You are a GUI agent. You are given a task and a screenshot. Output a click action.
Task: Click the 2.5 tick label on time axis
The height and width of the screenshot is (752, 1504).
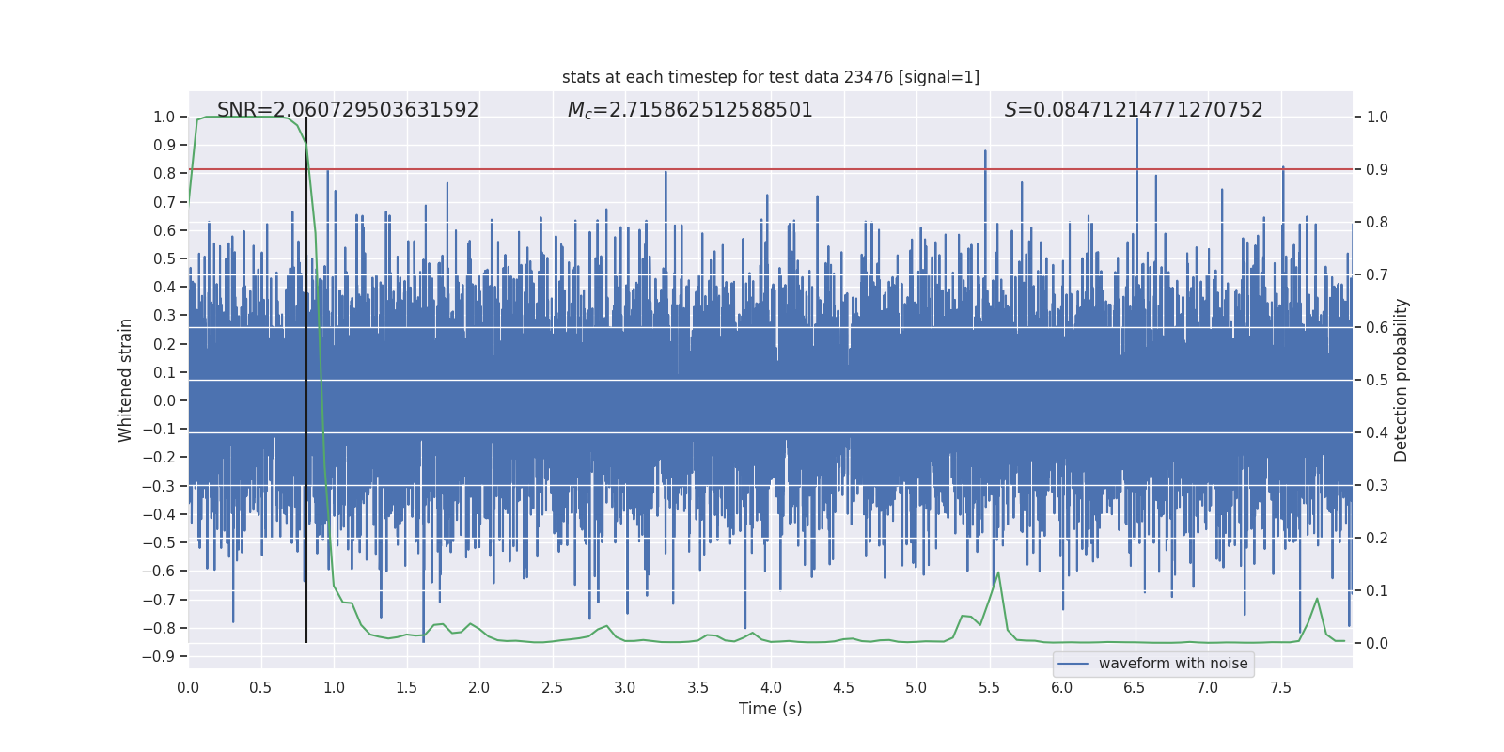pos(552,688)
